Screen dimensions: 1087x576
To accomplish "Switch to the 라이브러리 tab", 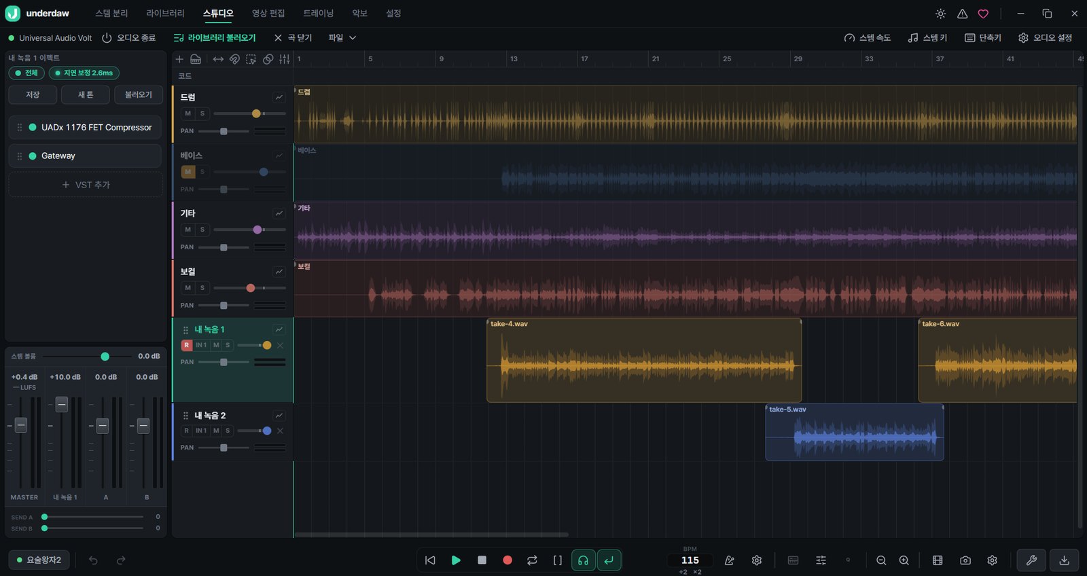I will click(x=165, y=14).
